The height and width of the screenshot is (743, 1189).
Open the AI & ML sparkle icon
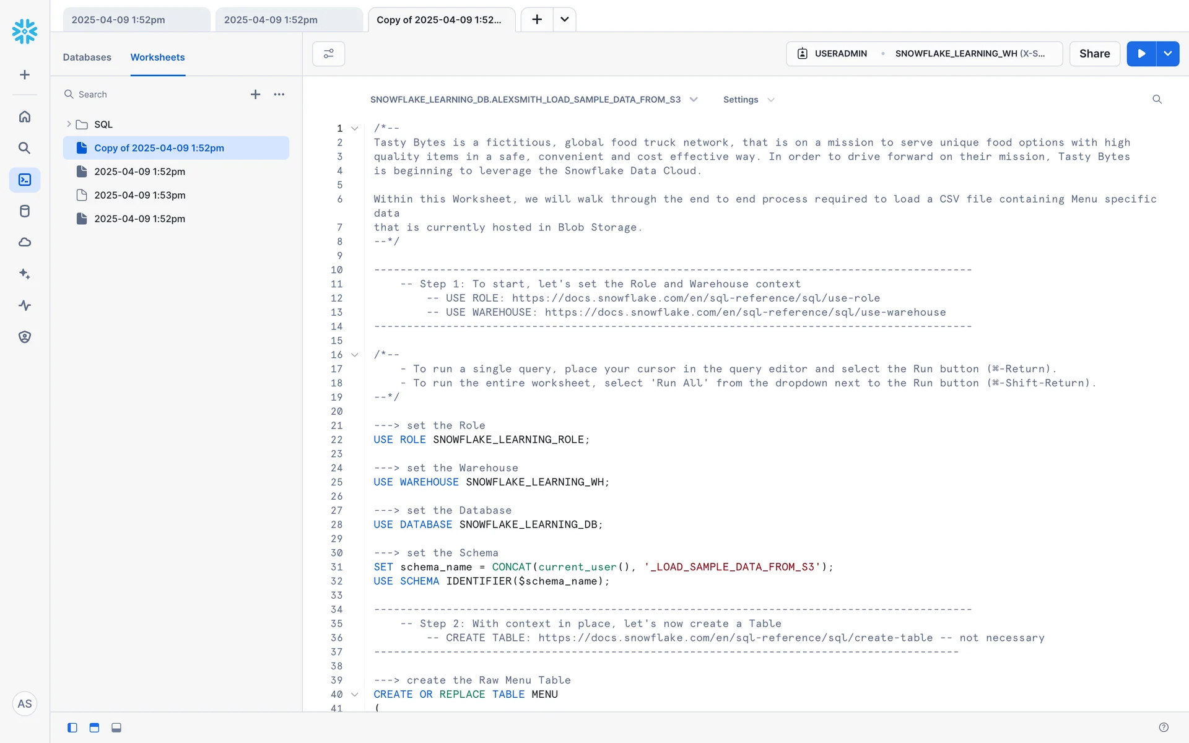pos(25,274)
